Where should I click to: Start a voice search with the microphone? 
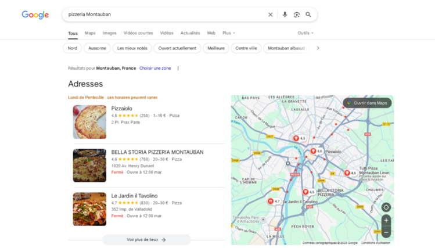(x=285, y=15)
